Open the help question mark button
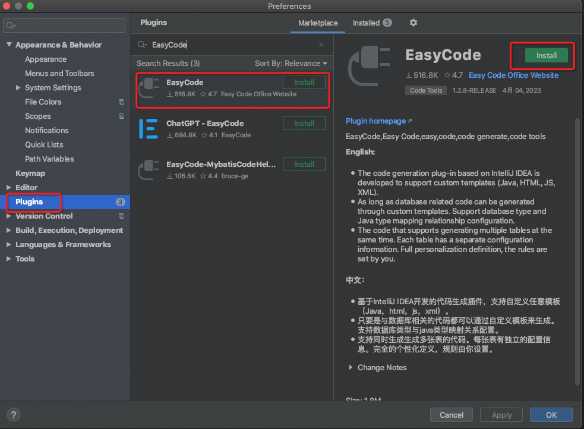This screenshot has width=584, height=429. click(14, 415)
